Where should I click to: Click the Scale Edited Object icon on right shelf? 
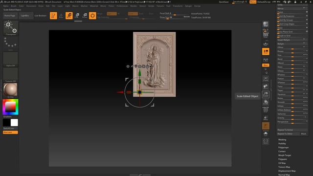(x=266, y=94)
